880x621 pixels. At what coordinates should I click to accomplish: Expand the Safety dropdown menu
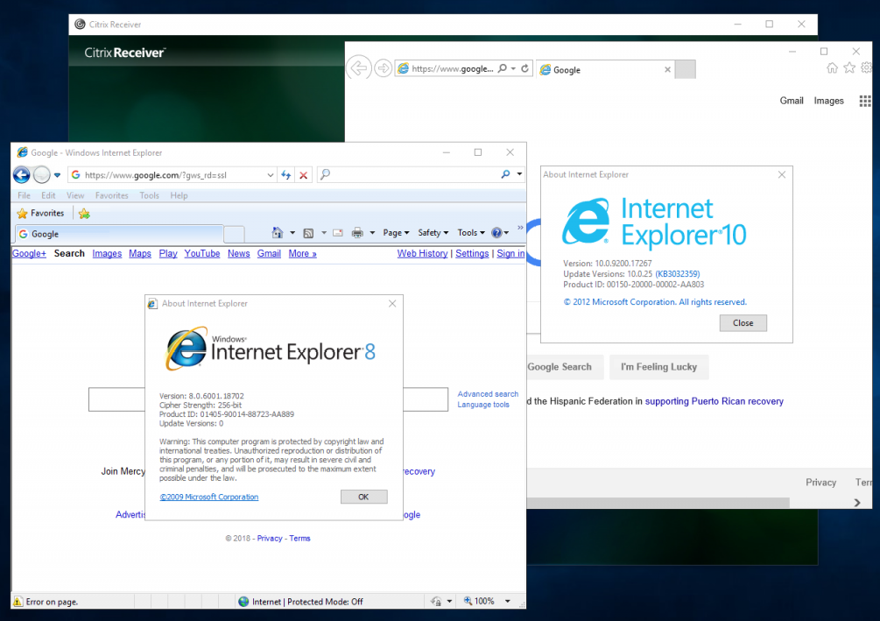[x=433, y=232]
